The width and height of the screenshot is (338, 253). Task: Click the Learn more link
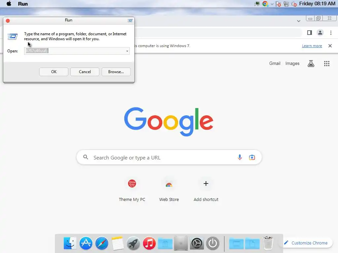(312, 46)
